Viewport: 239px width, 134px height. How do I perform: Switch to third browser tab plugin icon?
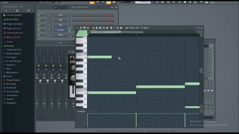point(28,11)
